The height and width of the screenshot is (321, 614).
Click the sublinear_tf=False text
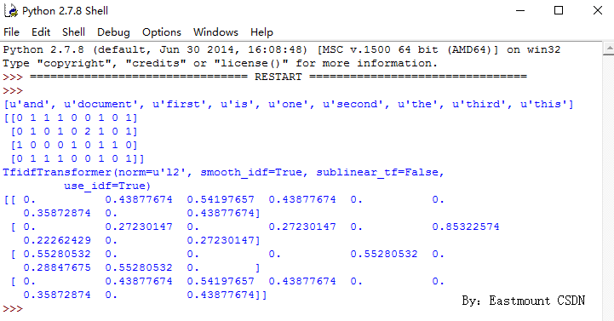(376, 172)
